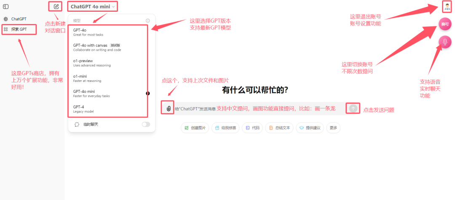Image resolution: width=455 pixels, height=200 pixels.
Task: Click the send message arrow button
Action: (353, 108)
